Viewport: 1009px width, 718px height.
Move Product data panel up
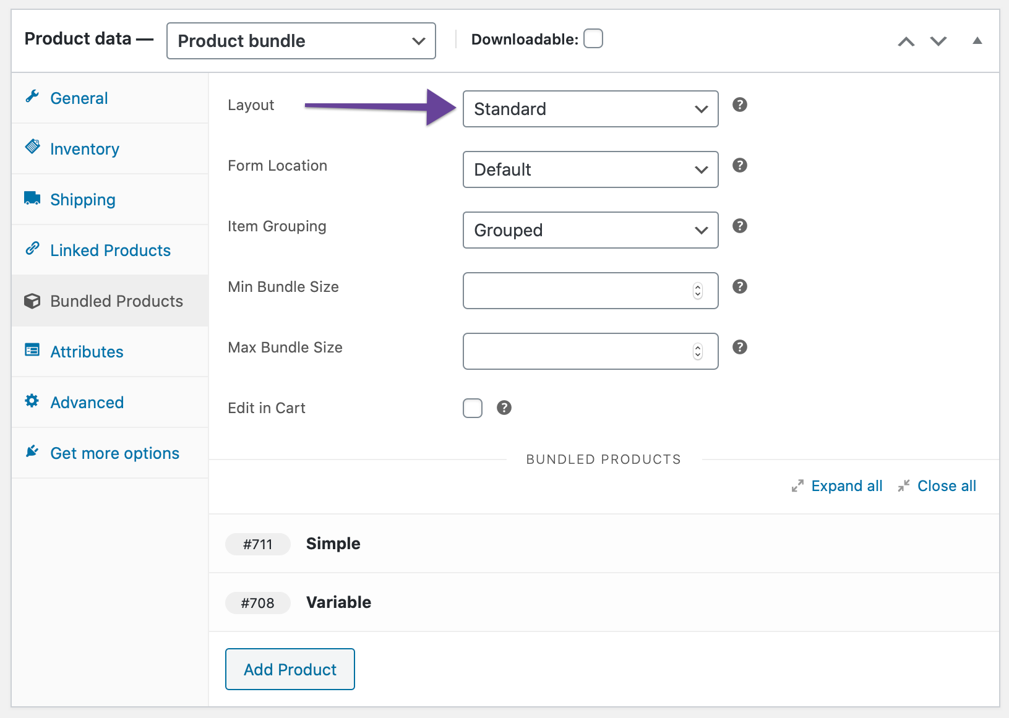(906, 41)
